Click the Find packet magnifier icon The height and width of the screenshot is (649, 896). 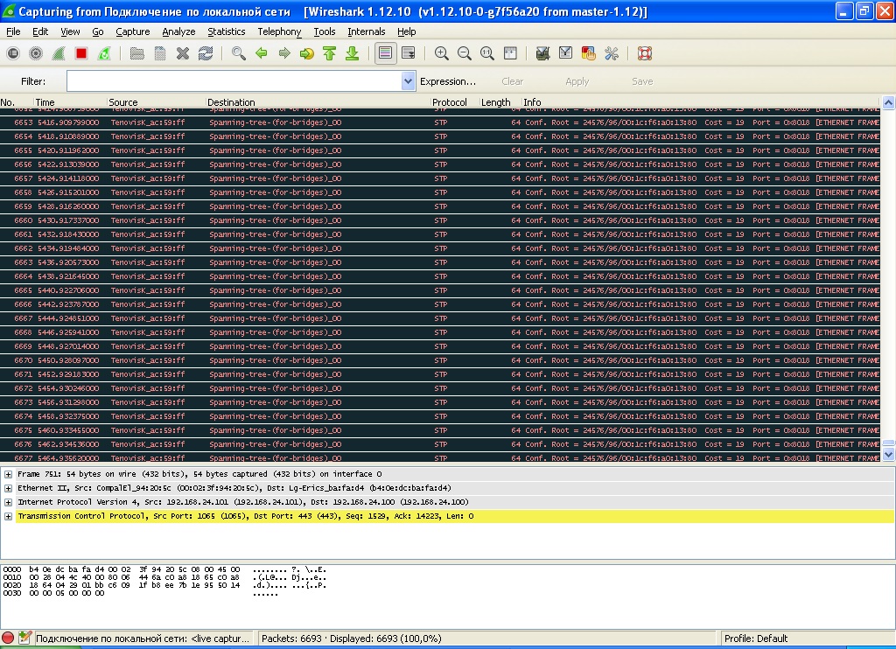[238, 53]
